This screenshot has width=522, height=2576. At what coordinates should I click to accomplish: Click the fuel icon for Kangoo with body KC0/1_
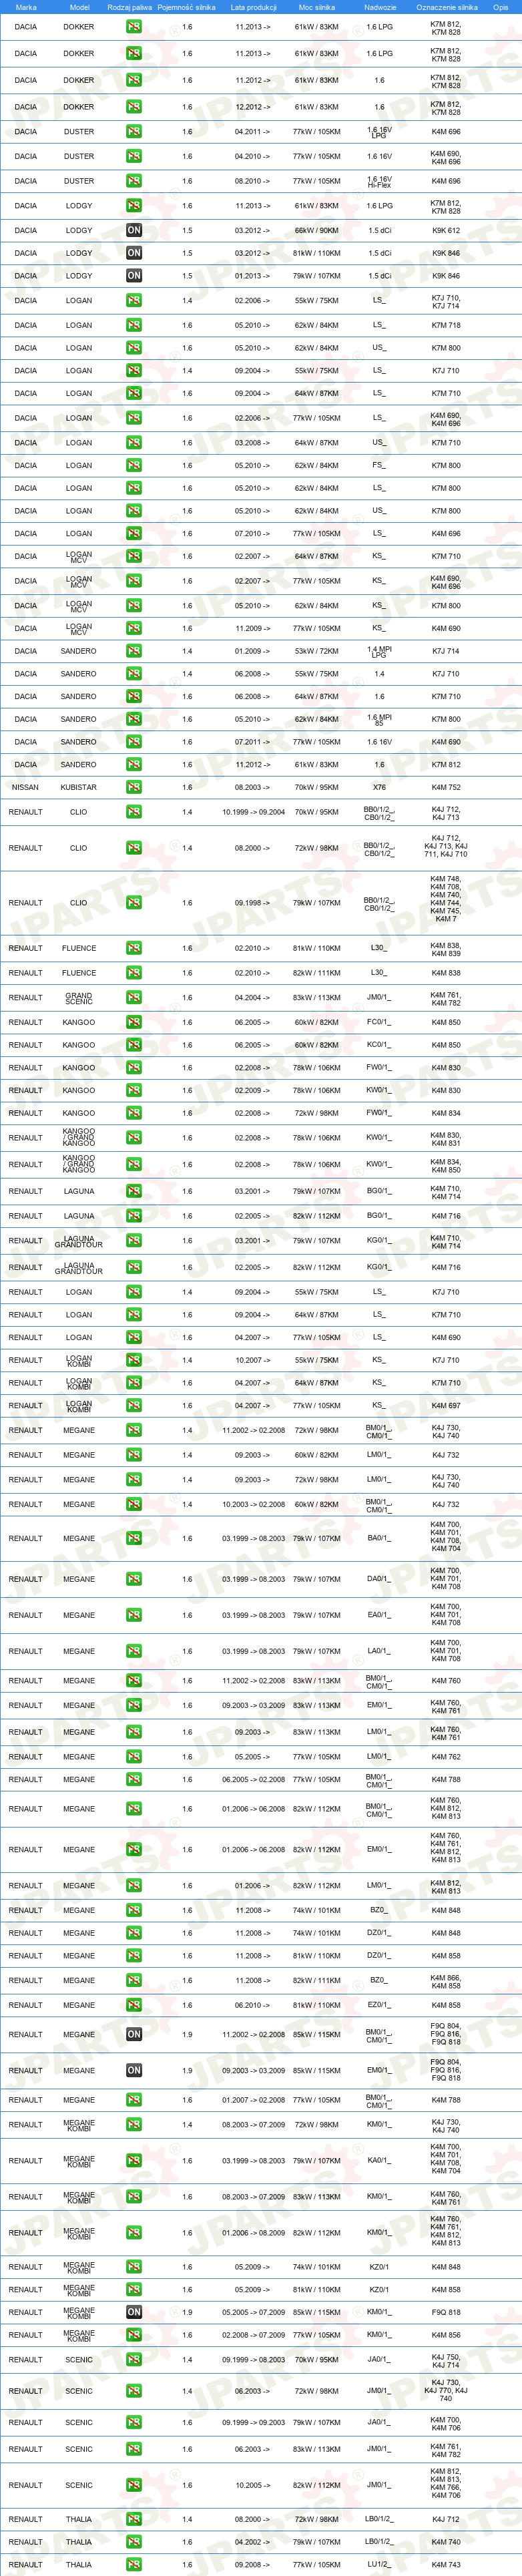click(134, 1045)
